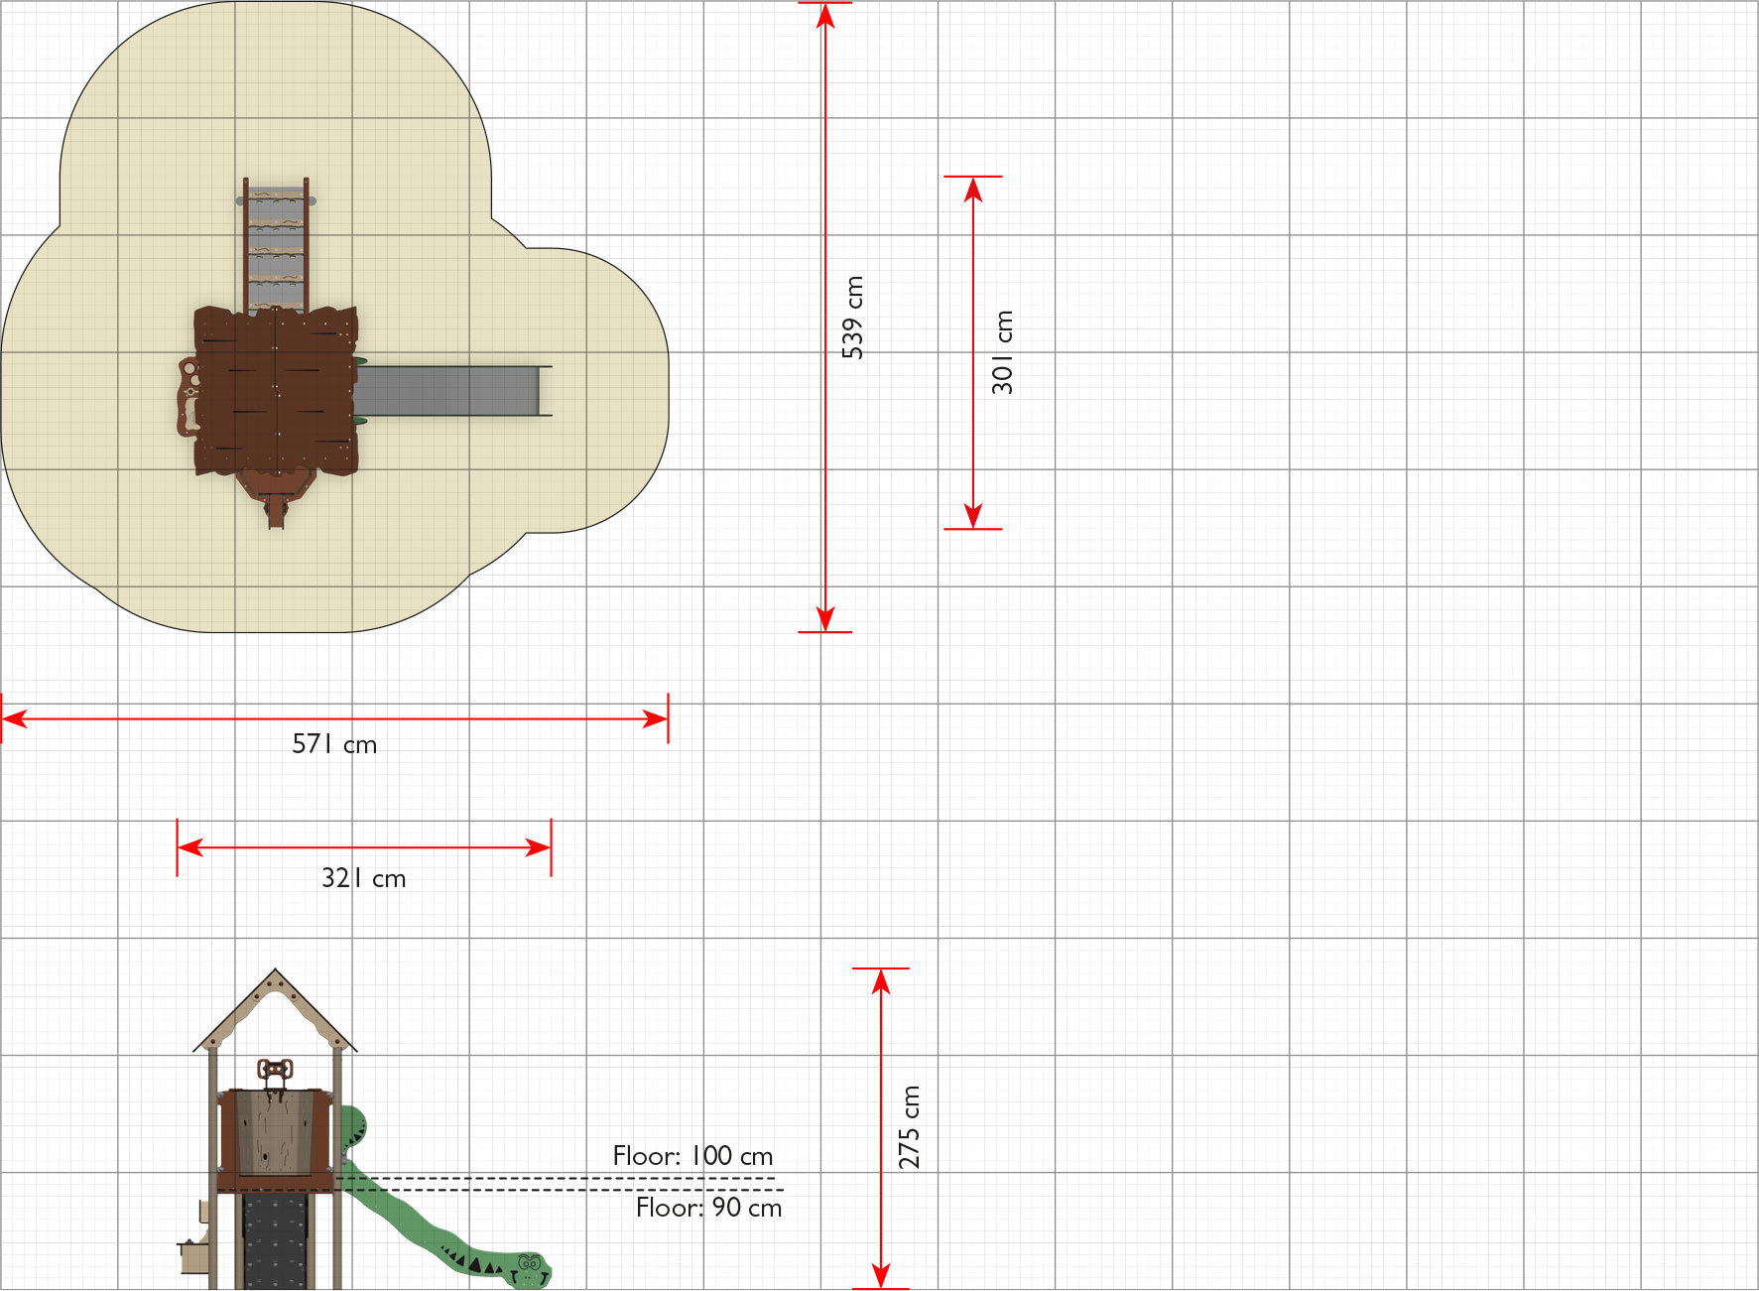Click the right arrowhead of 571 cm dimension
Screen dimensions: 1759x1291
click(x=655, y=718)
